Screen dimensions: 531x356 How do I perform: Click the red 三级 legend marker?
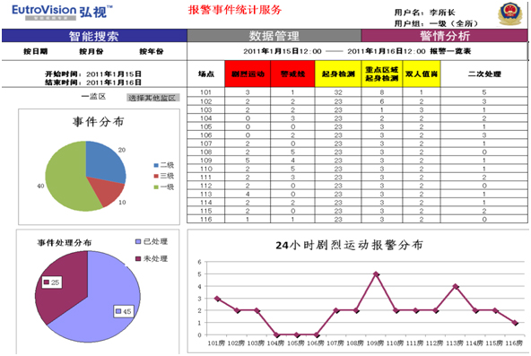click(156, 176)
